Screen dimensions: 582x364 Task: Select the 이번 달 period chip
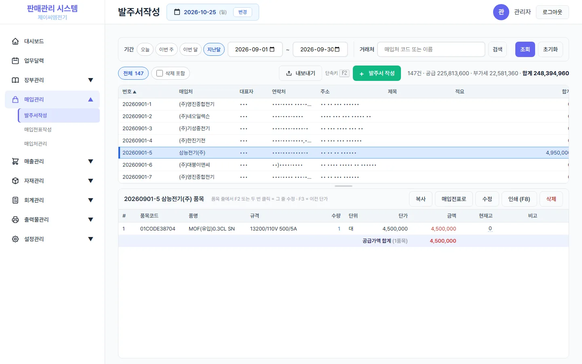pyautogui.click(x=190, y=49)
